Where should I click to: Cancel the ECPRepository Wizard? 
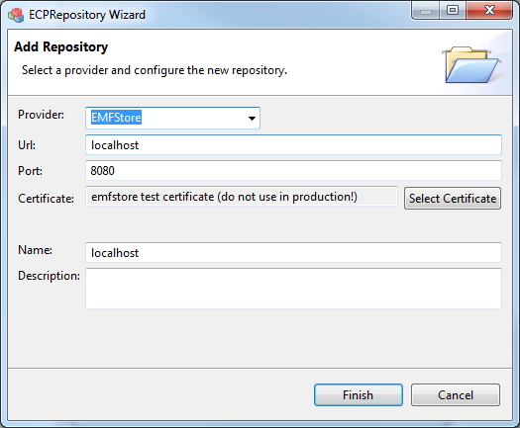coord(456,395)
